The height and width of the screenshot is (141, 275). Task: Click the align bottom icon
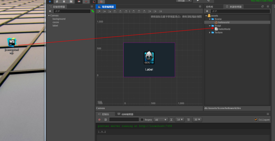pos(110,11)
